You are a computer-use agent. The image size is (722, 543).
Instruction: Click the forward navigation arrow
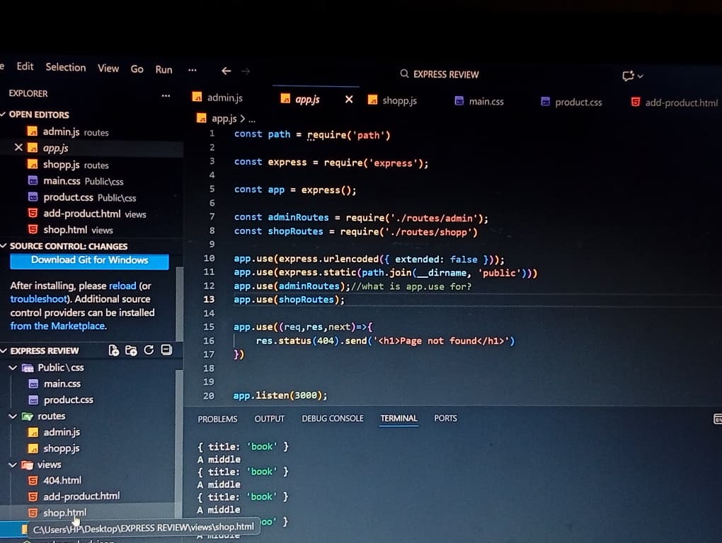point(246,71)
